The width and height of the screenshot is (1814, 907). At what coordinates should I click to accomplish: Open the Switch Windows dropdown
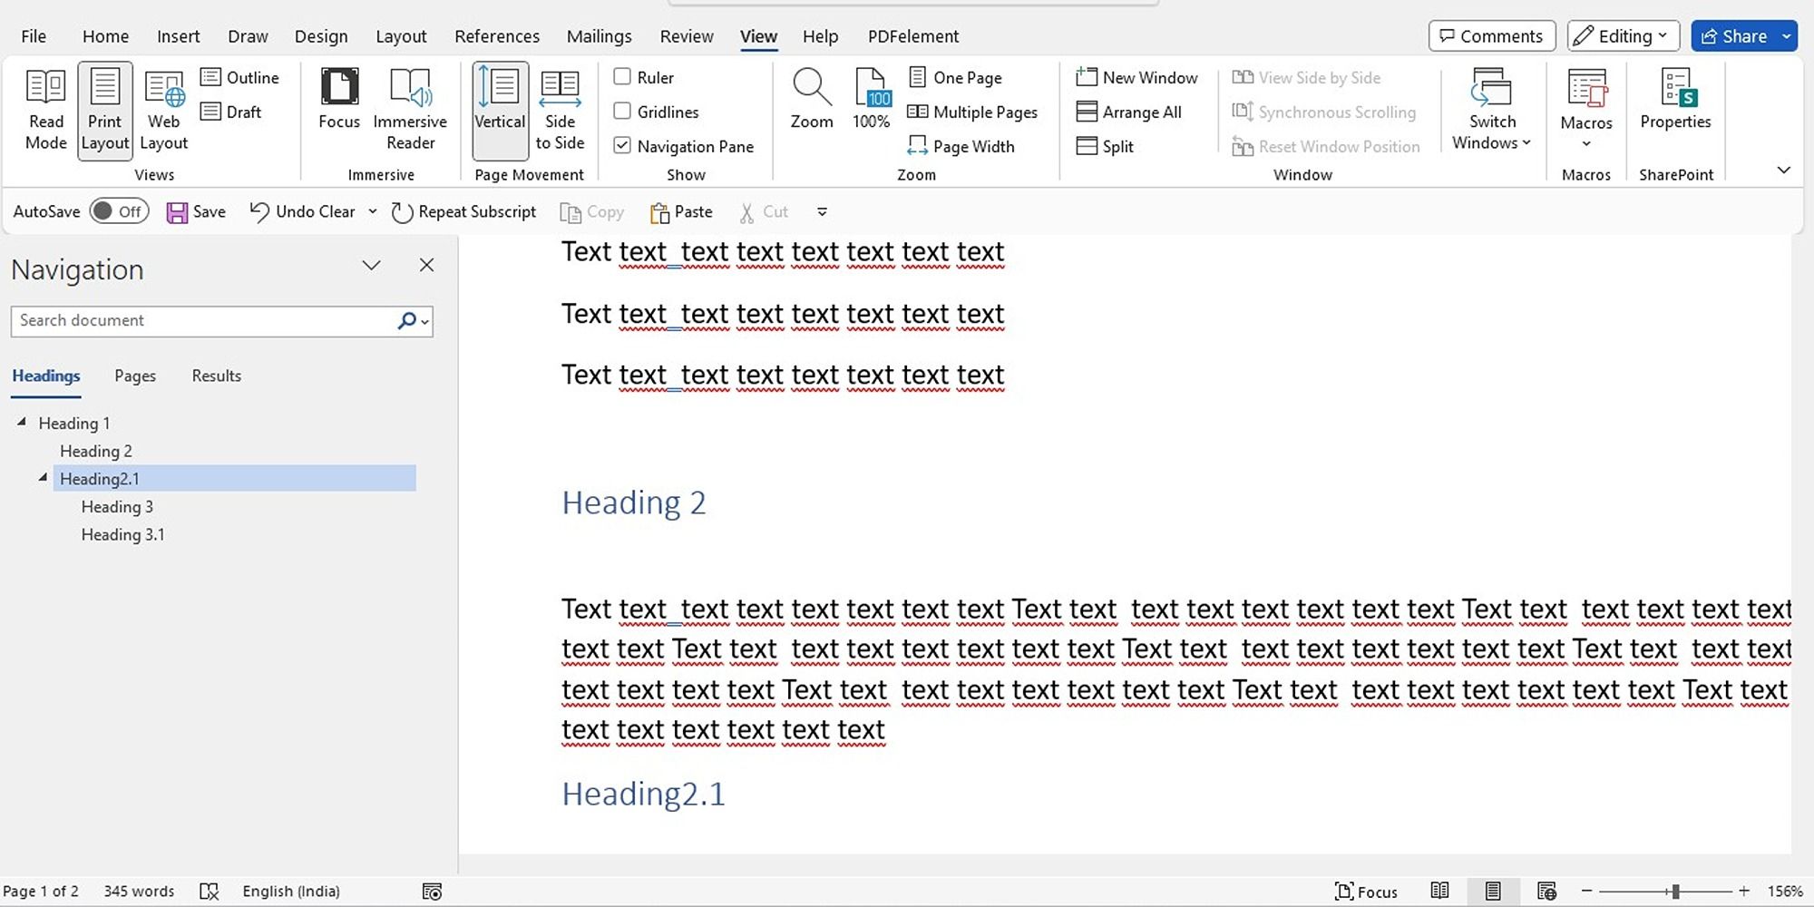point(1491,110)
